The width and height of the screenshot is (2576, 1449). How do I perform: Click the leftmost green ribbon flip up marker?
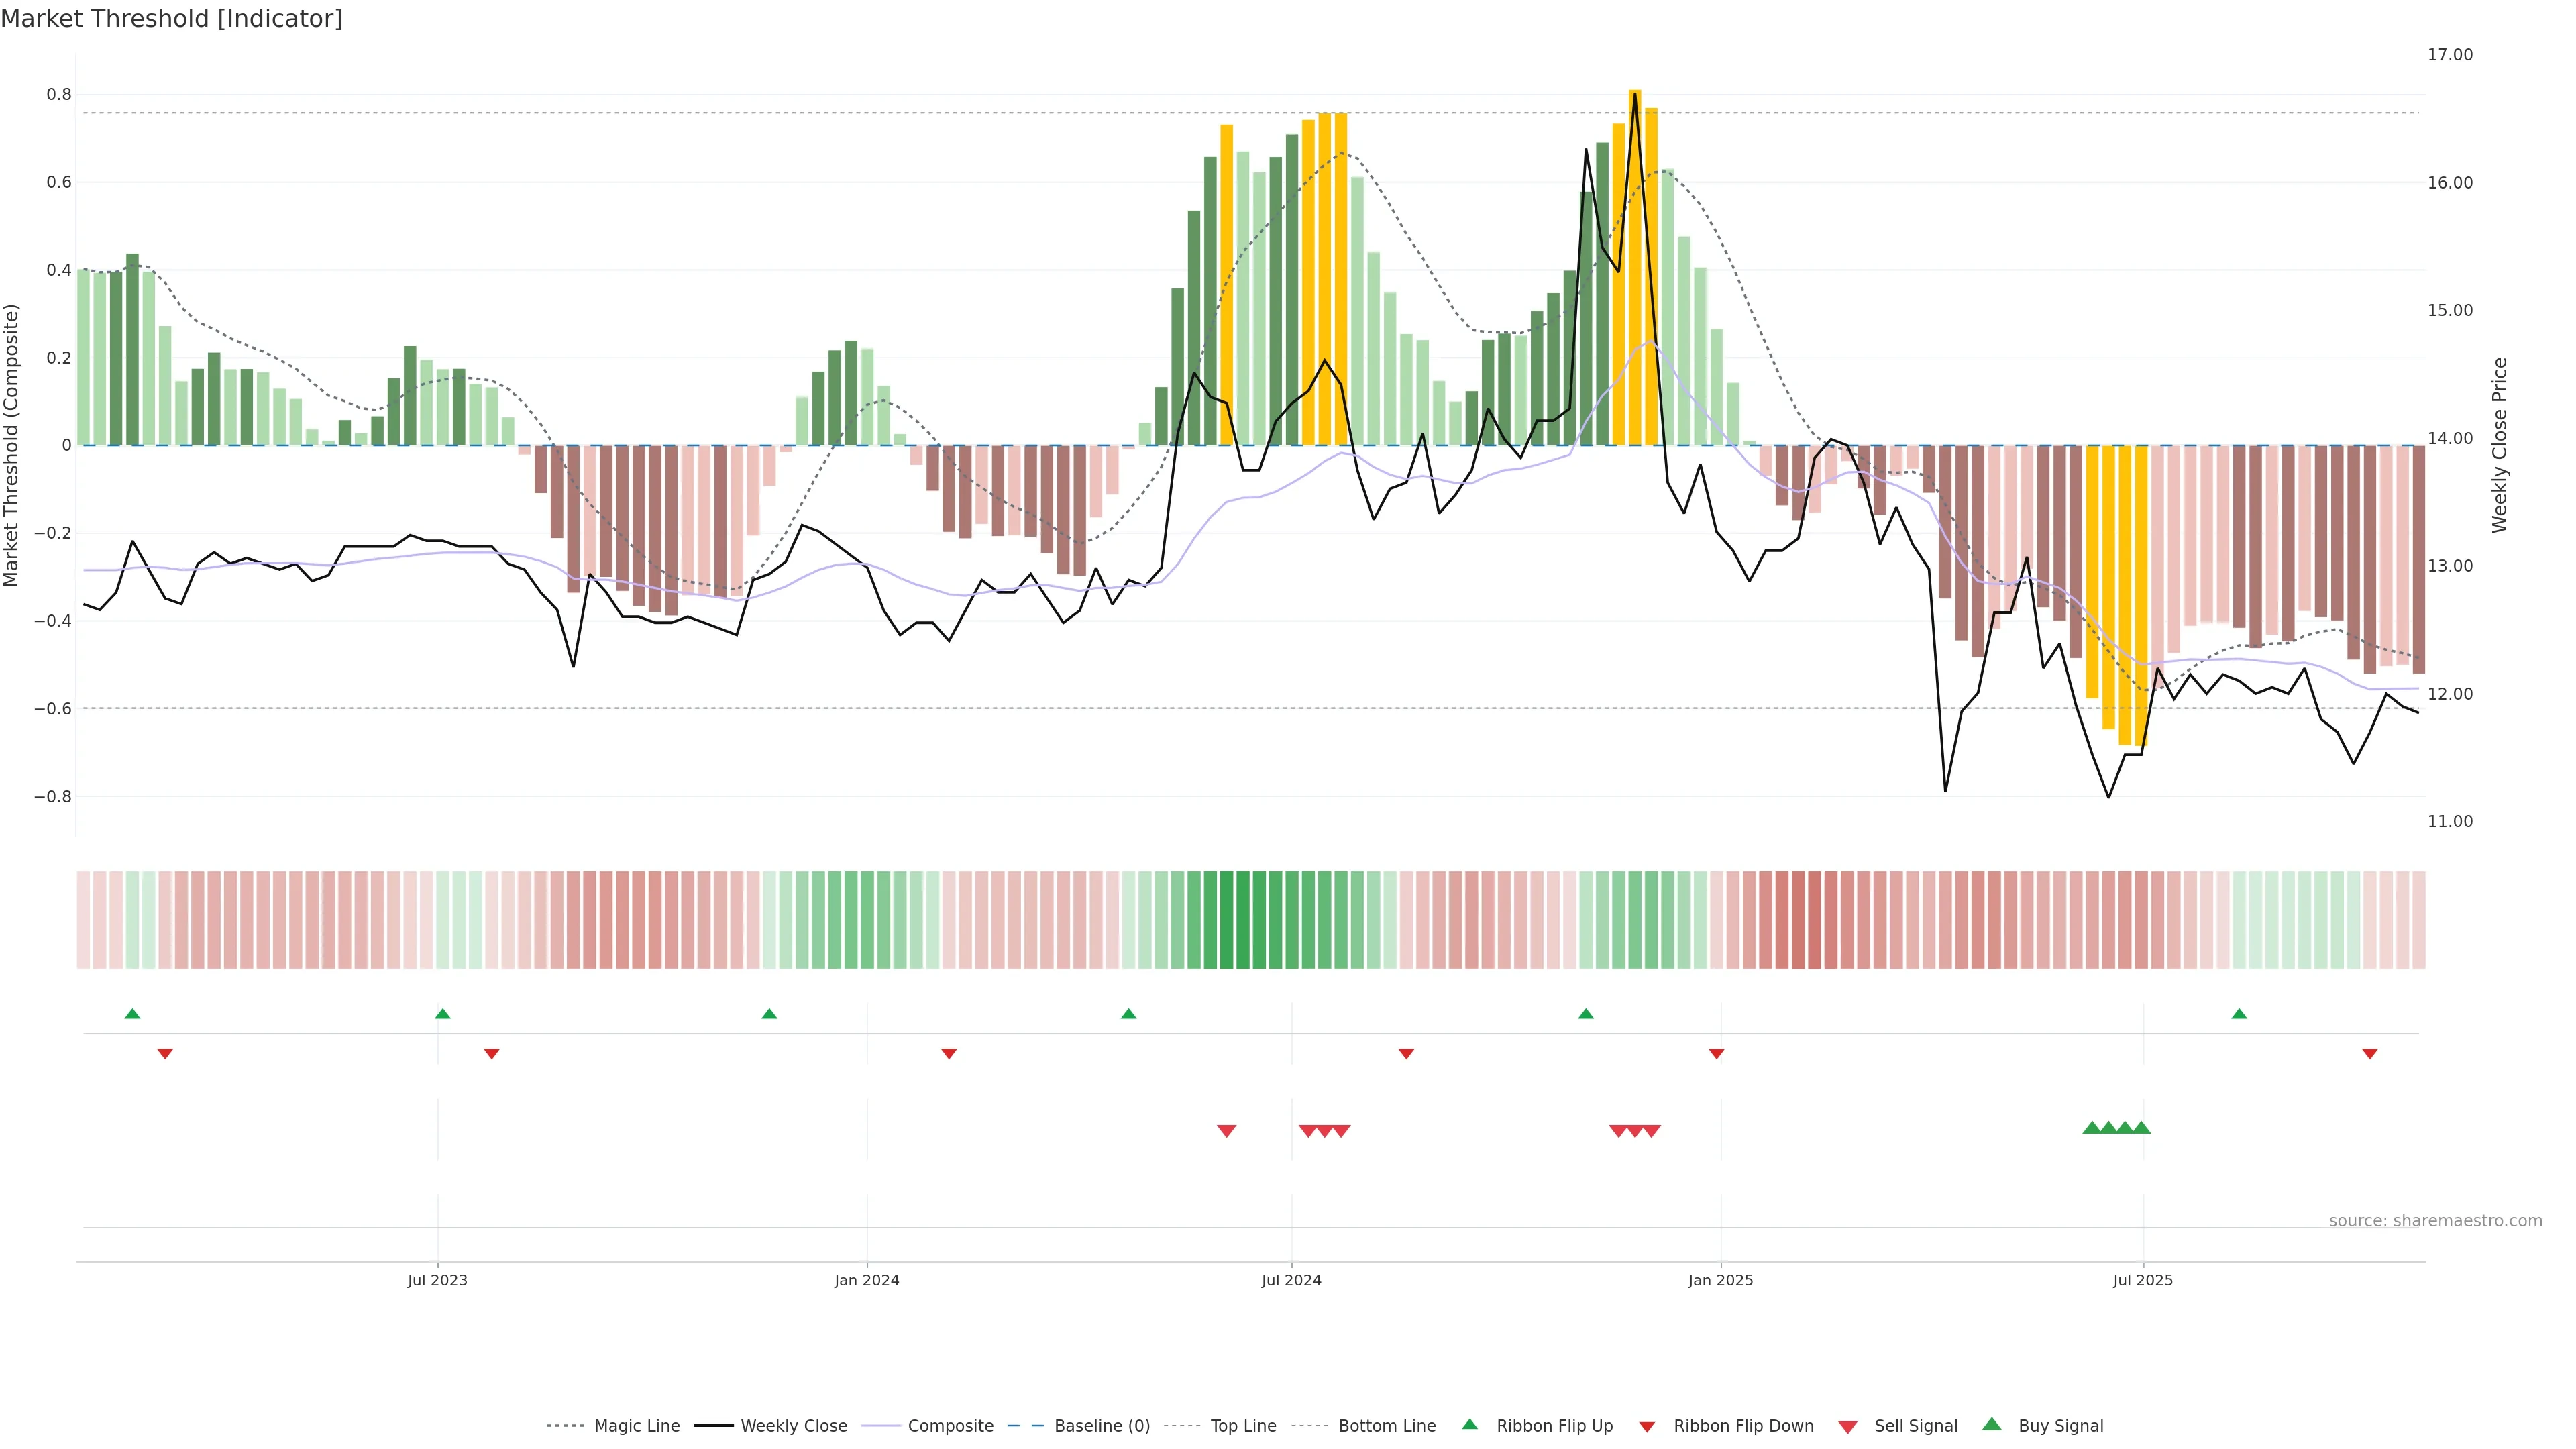(132, 1014)
